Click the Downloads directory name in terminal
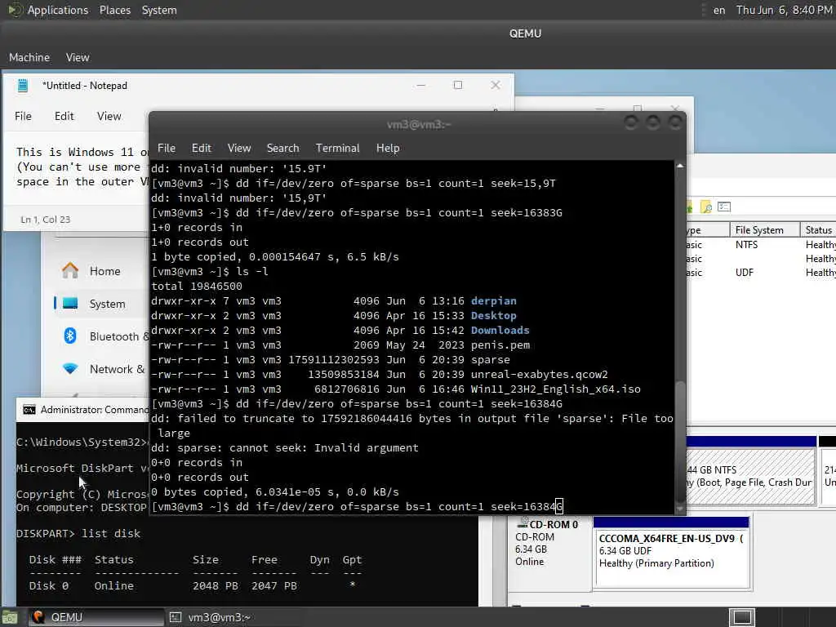Viewport: 836px width, 627px height. coord(500,330)
